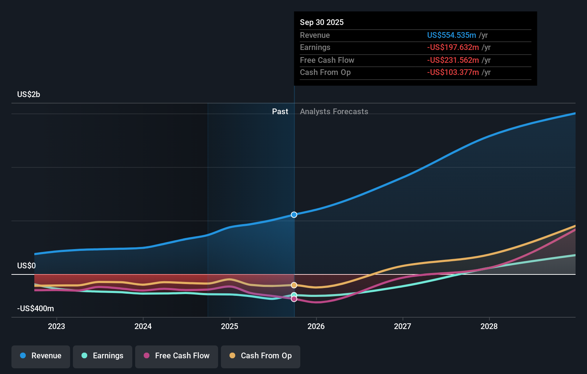Toggle Cash From Op legend button
The height and width of the screenshot is (374, 587).
261,356
